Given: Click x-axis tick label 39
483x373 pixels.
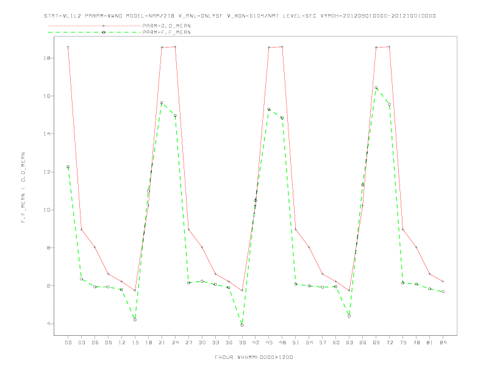Looking at the screenshot, I should [242, 343].
